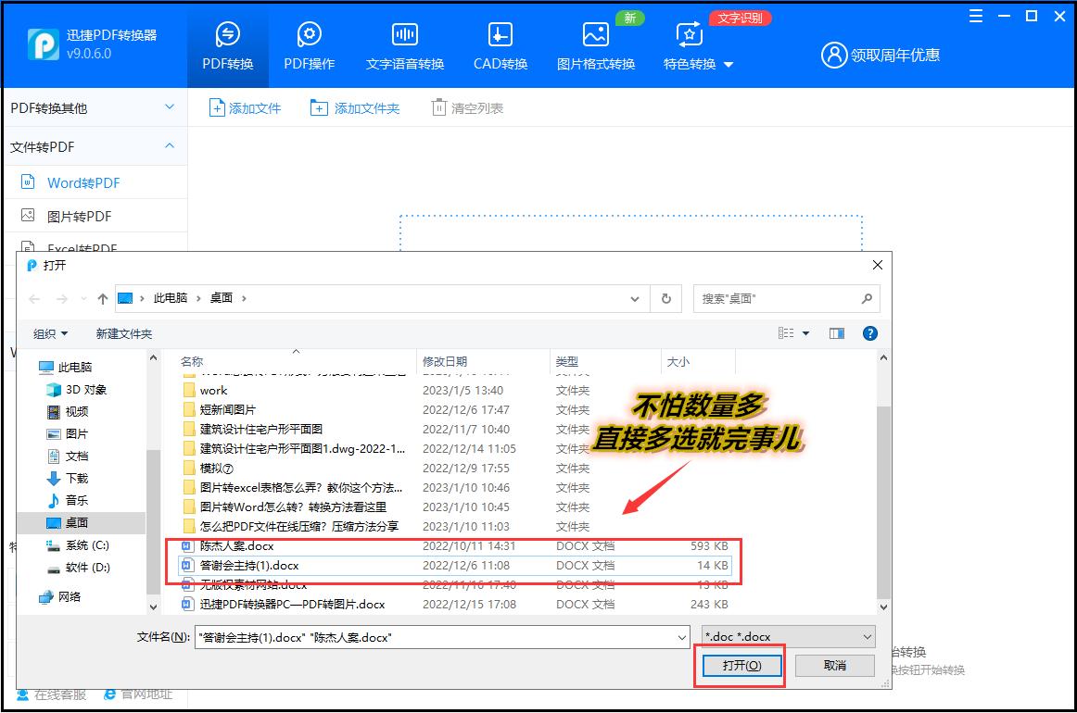Open the 在线客服 online support icon
This screenshot has width=1077, height=713.
(20, 695)
